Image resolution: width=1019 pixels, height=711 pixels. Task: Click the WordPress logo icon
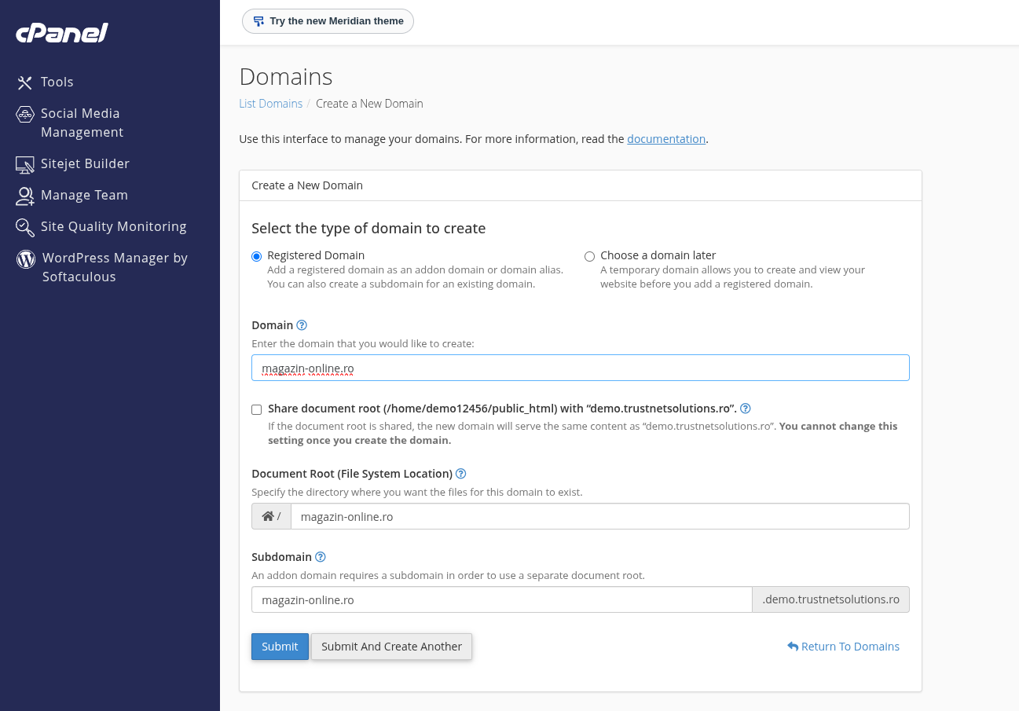26,258
